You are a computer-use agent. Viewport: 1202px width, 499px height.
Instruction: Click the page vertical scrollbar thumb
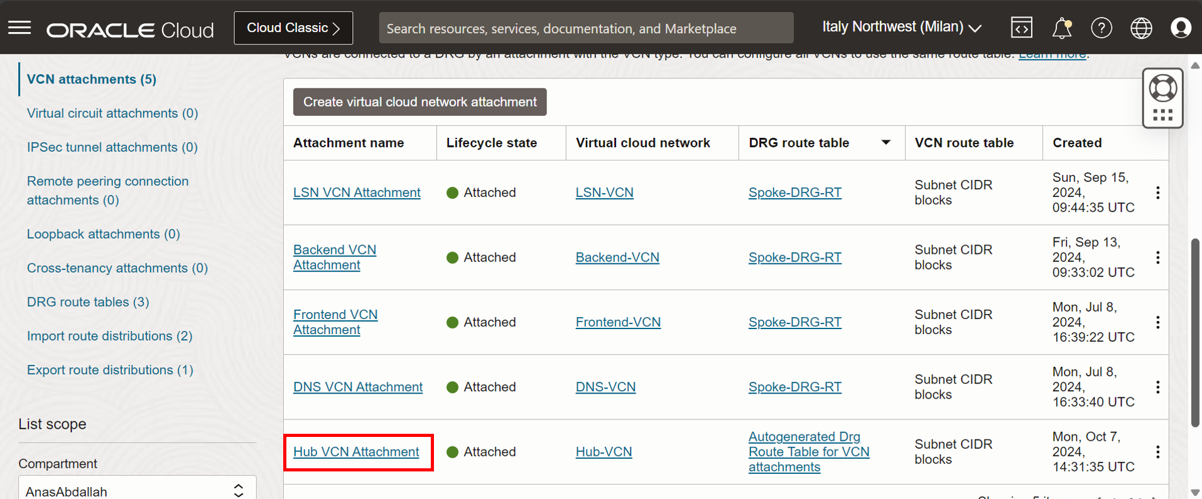tap(1196, 333)
